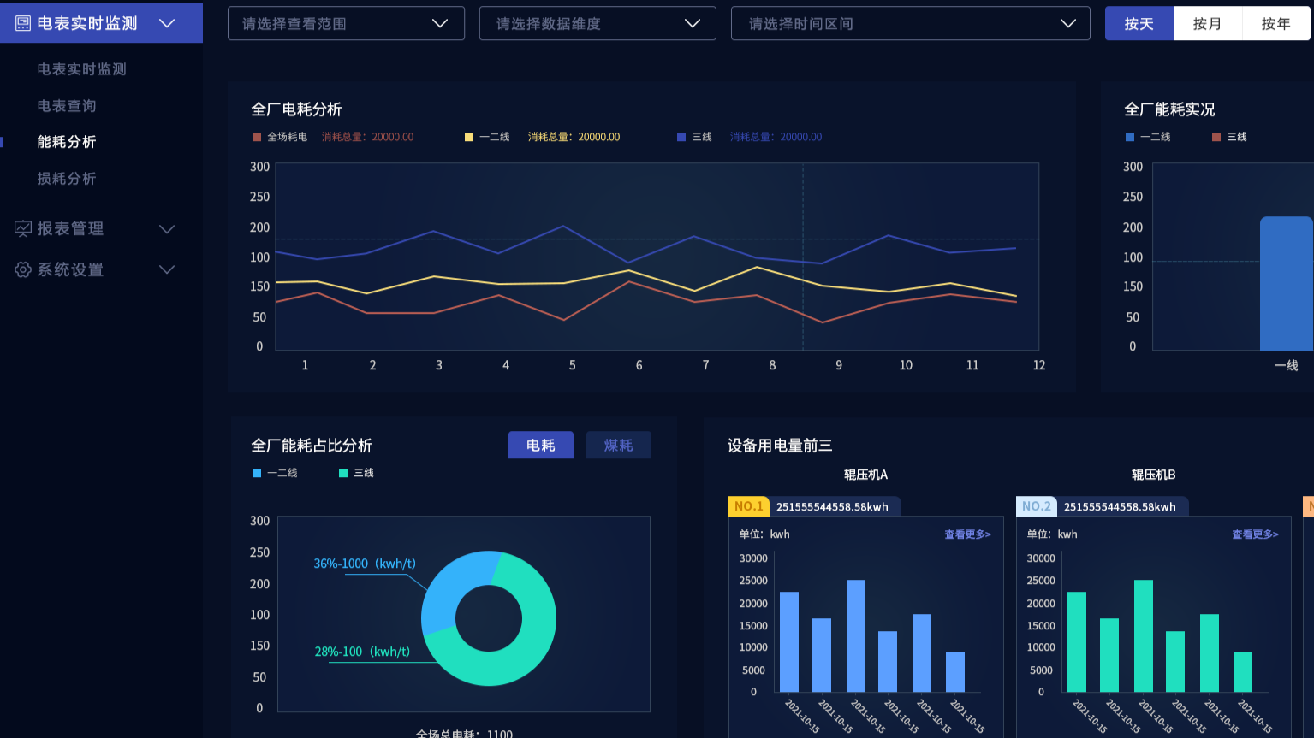The height and width of the screenshot is (738, 1314).
Task: Collapse the 电表实时监测 menu chevron
Action: [x=167, y=23]
